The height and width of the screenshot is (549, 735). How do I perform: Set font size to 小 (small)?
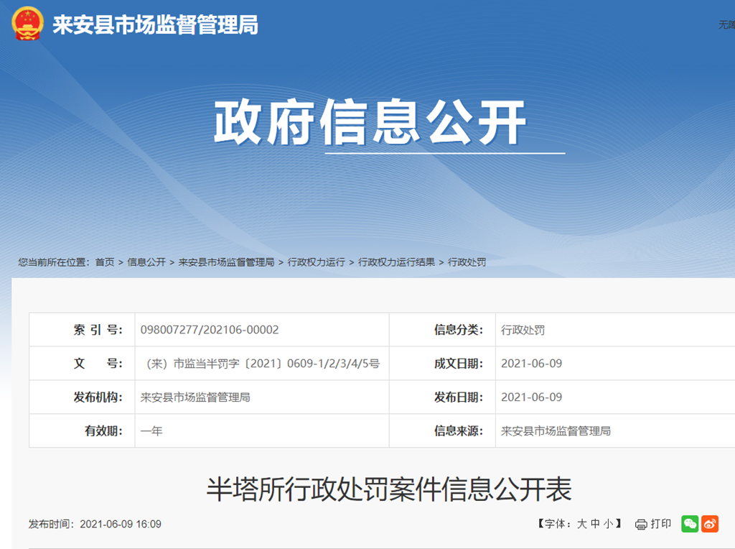pyautogui.click(x=608, y=524)
